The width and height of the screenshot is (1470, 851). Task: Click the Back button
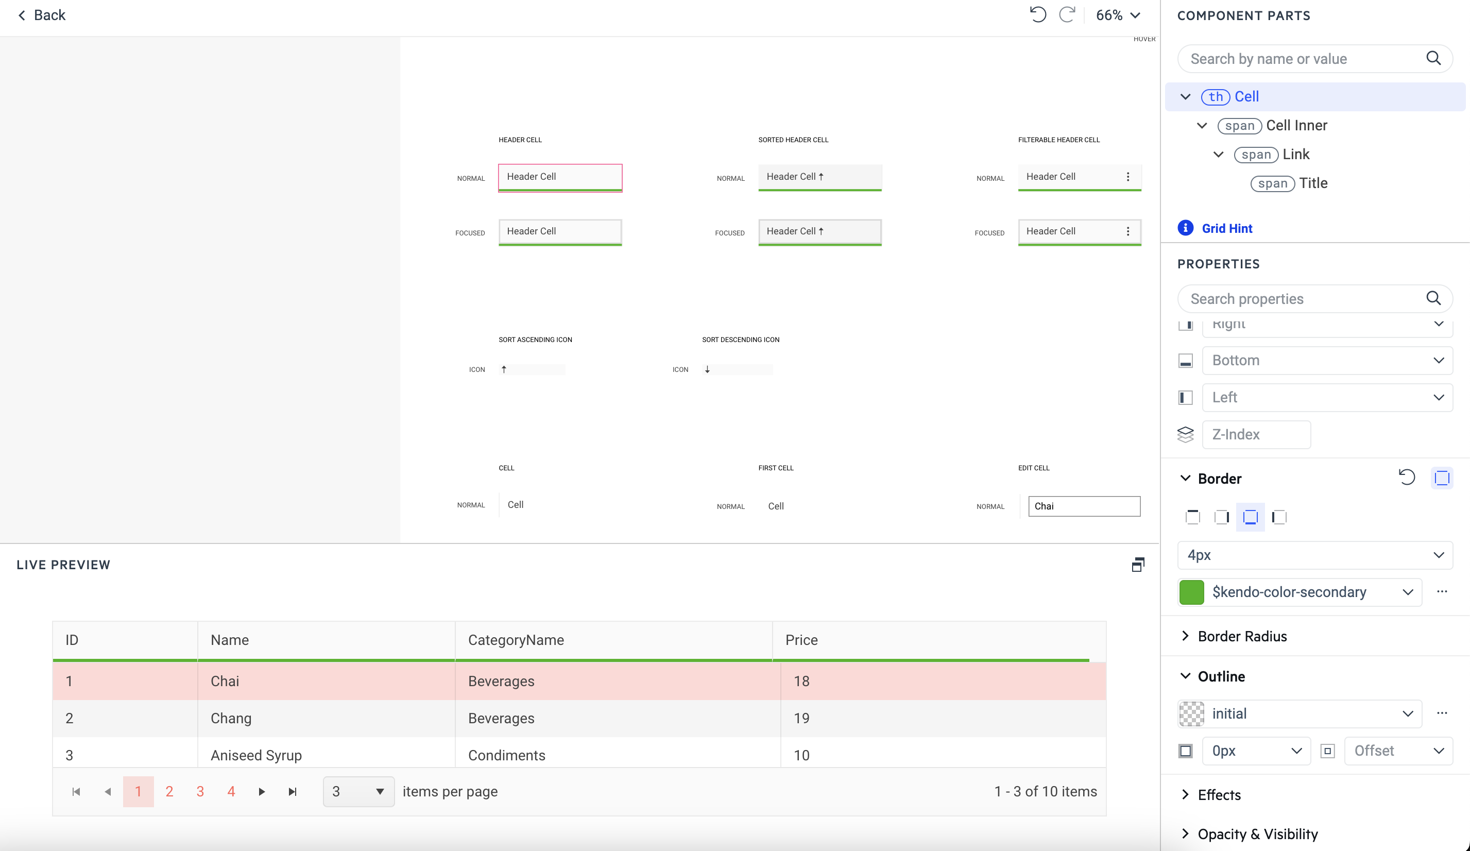tap(41, 14)
